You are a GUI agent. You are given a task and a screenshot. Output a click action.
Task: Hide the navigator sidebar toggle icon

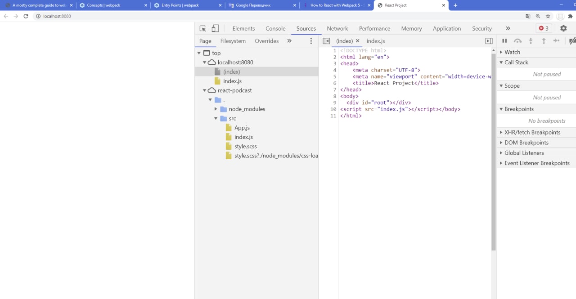coord(327,41)
